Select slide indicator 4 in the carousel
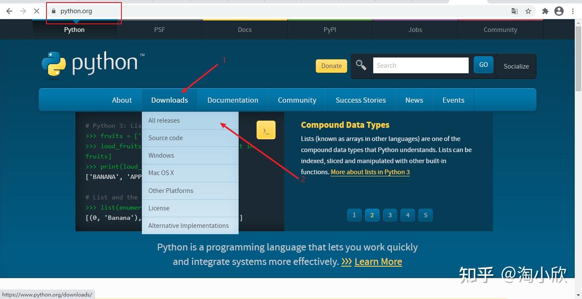 pyautogui.click(x=407, y=215)
